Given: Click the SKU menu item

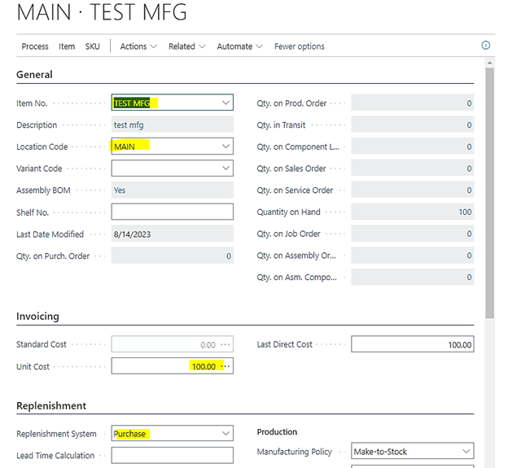Looking at the screenshot, I should click(93, 46).
